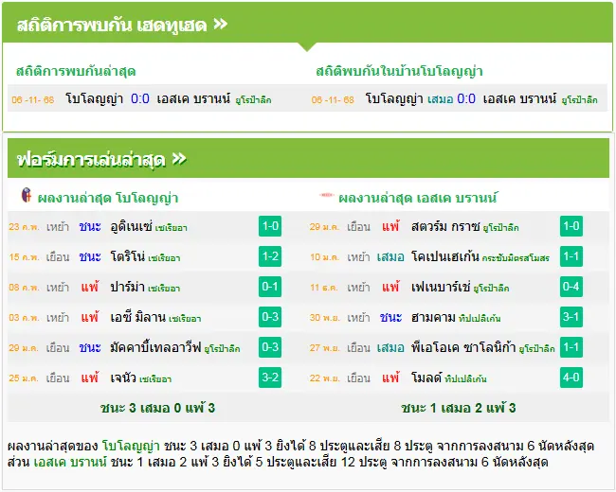Image resolution: width=616 pixels, height=492 pixels.
Task: Click the 0-1 score badge for ปาร์ม่า
Action: (270, 287)
